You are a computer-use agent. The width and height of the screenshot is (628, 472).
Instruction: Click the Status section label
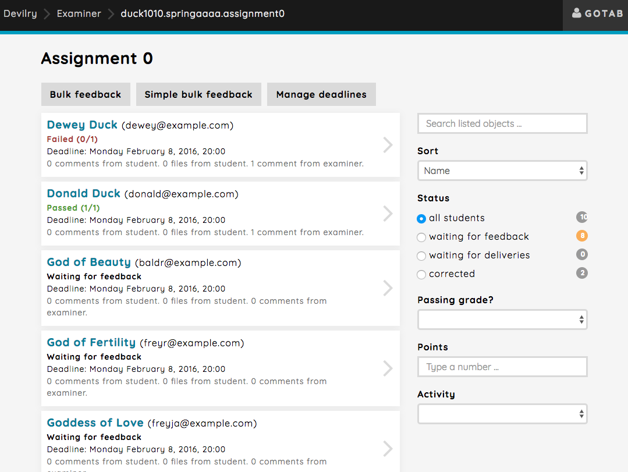click(x=434, y=198)
